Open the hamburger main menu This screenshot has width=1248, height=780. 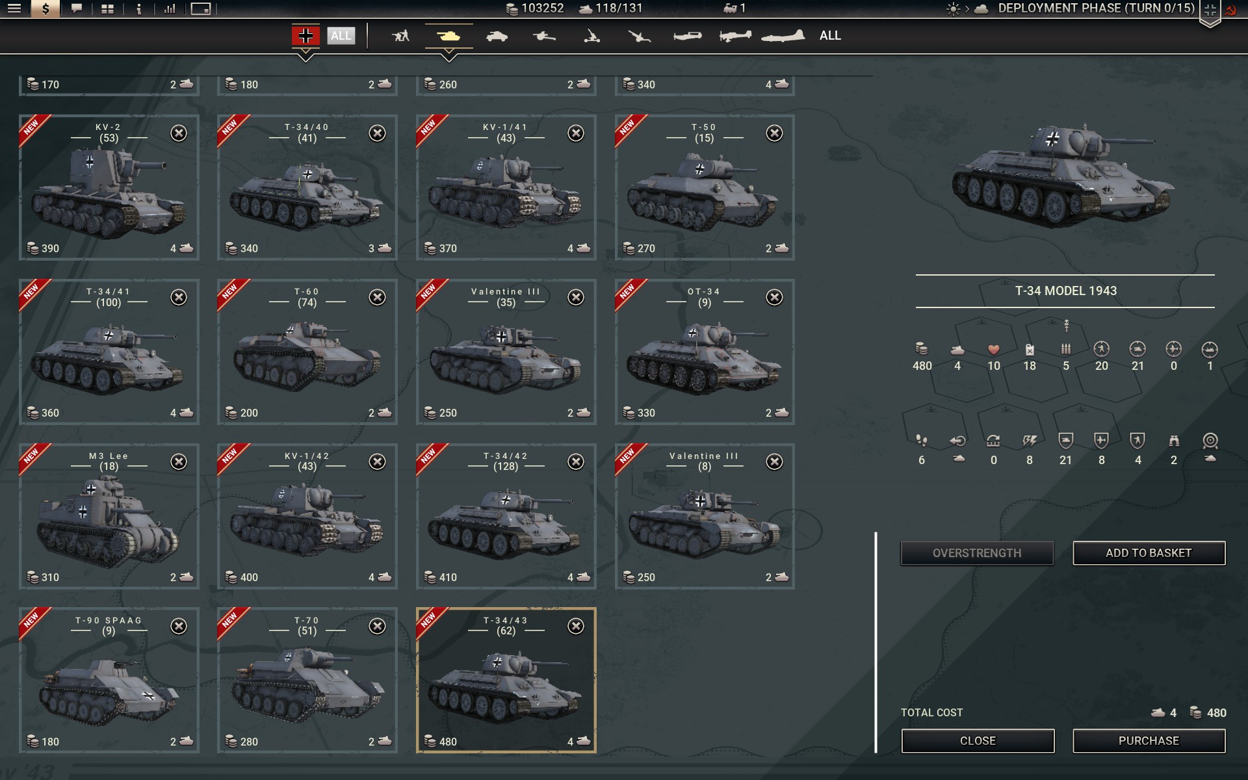14,9
